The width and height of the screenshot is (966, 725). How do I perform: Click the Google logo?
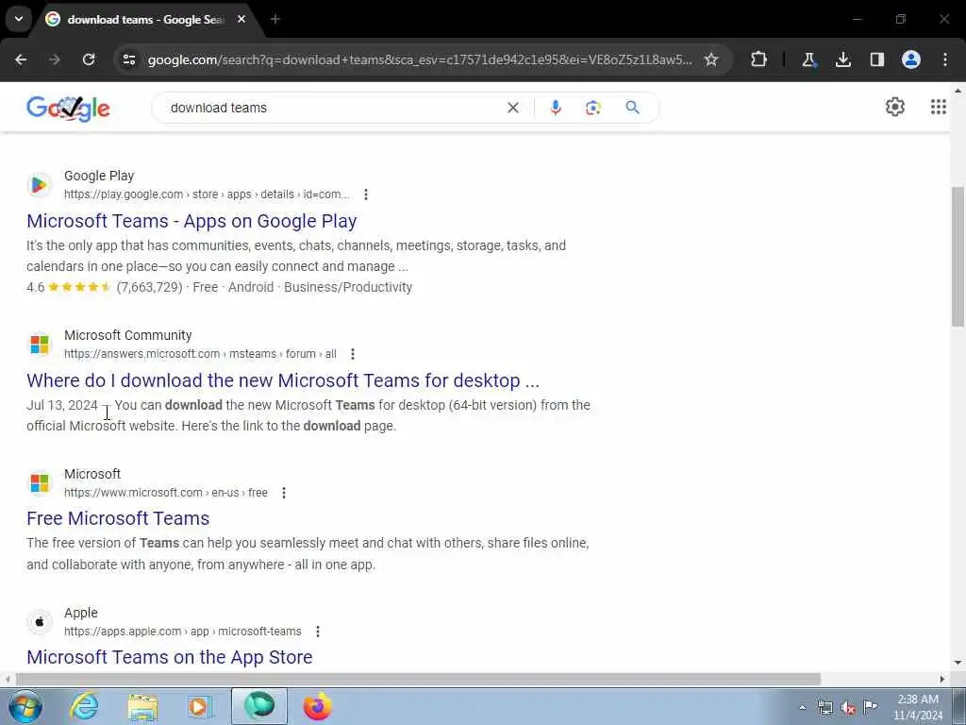point(68,109)
